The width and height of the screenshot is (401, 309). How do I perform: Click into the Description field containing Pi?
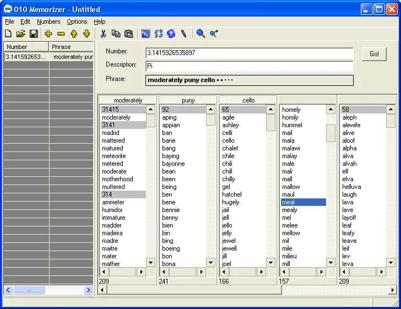249,66
